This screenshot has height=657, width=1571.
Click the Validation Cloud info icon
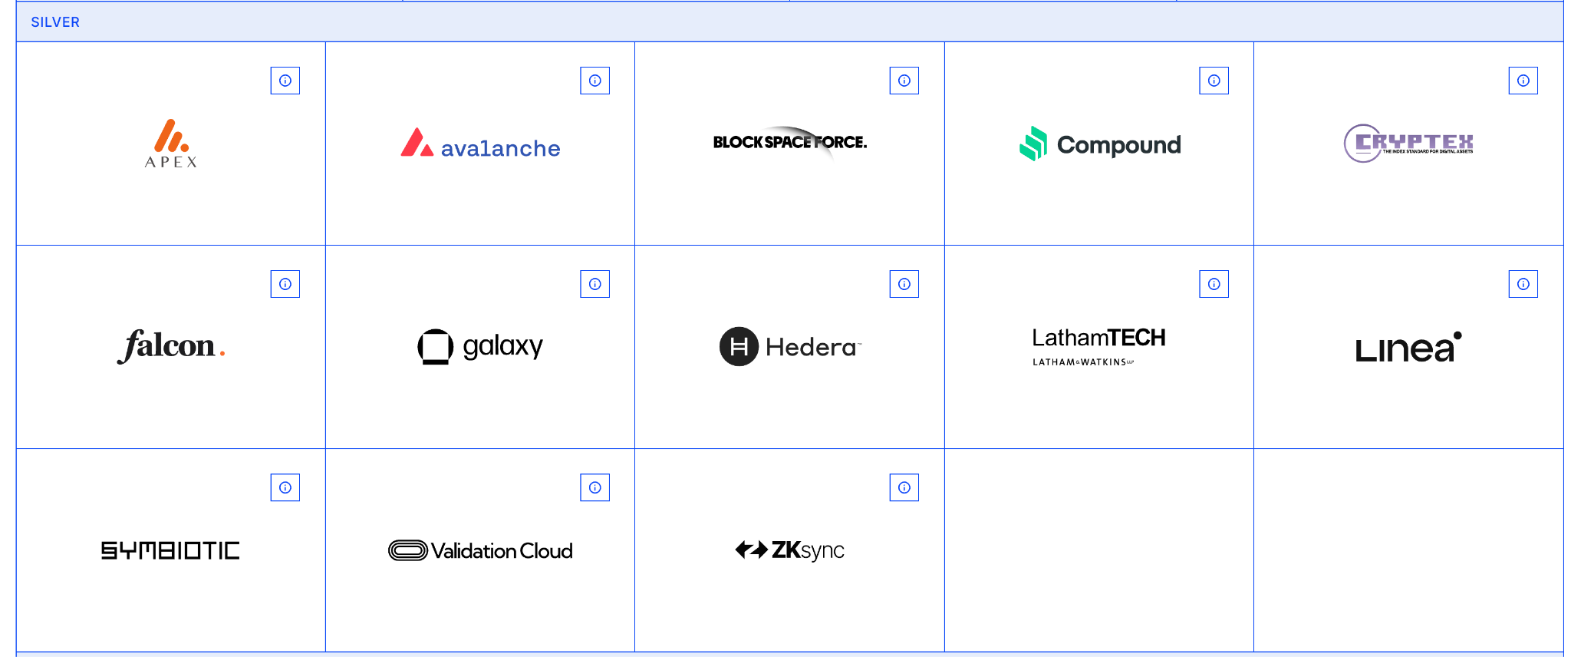(x=594, y=487)
